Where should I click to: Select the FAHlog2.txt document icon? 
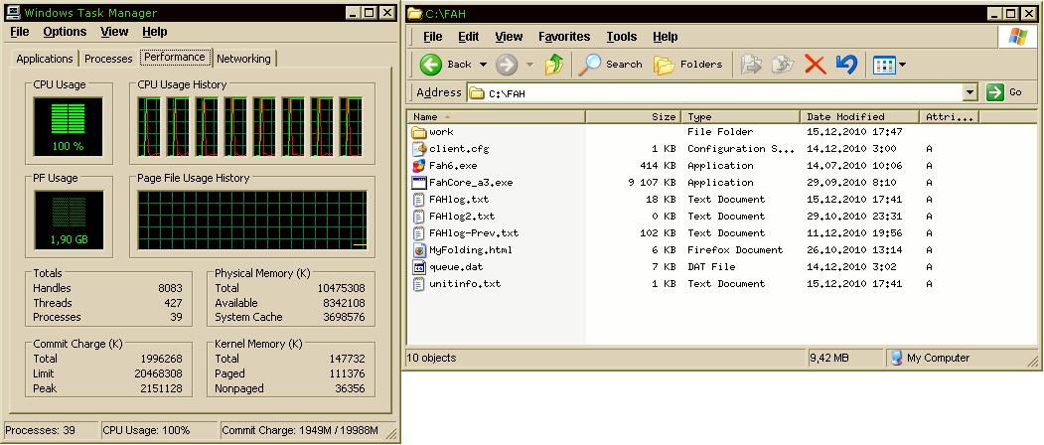click(419, 217)
